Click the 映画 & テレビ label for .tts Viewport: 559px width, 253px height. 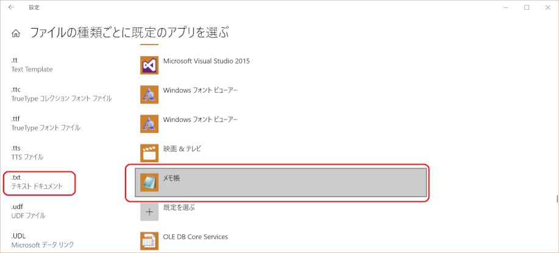pos(182,149)
